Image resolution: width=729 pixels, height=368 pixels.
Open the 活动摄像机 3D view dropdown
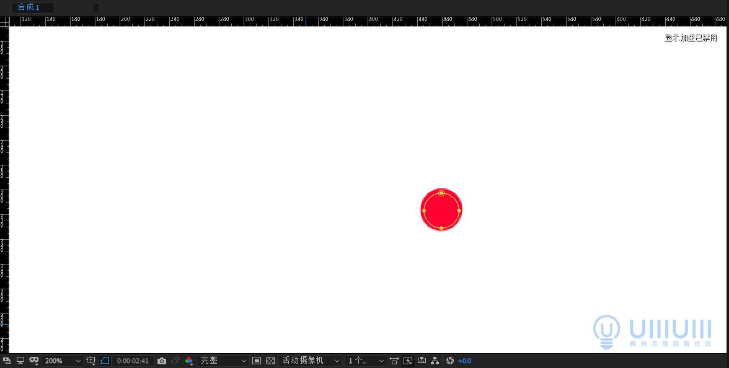click(310, 361)
